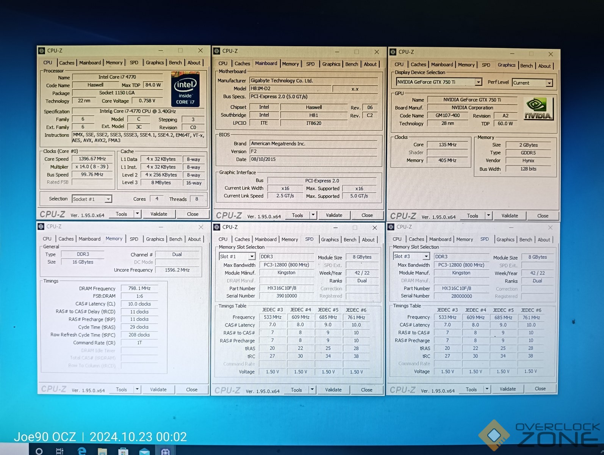Open Task View on the taskbar
This screenshot has width=604, height=455.
[x=60, y=451]
